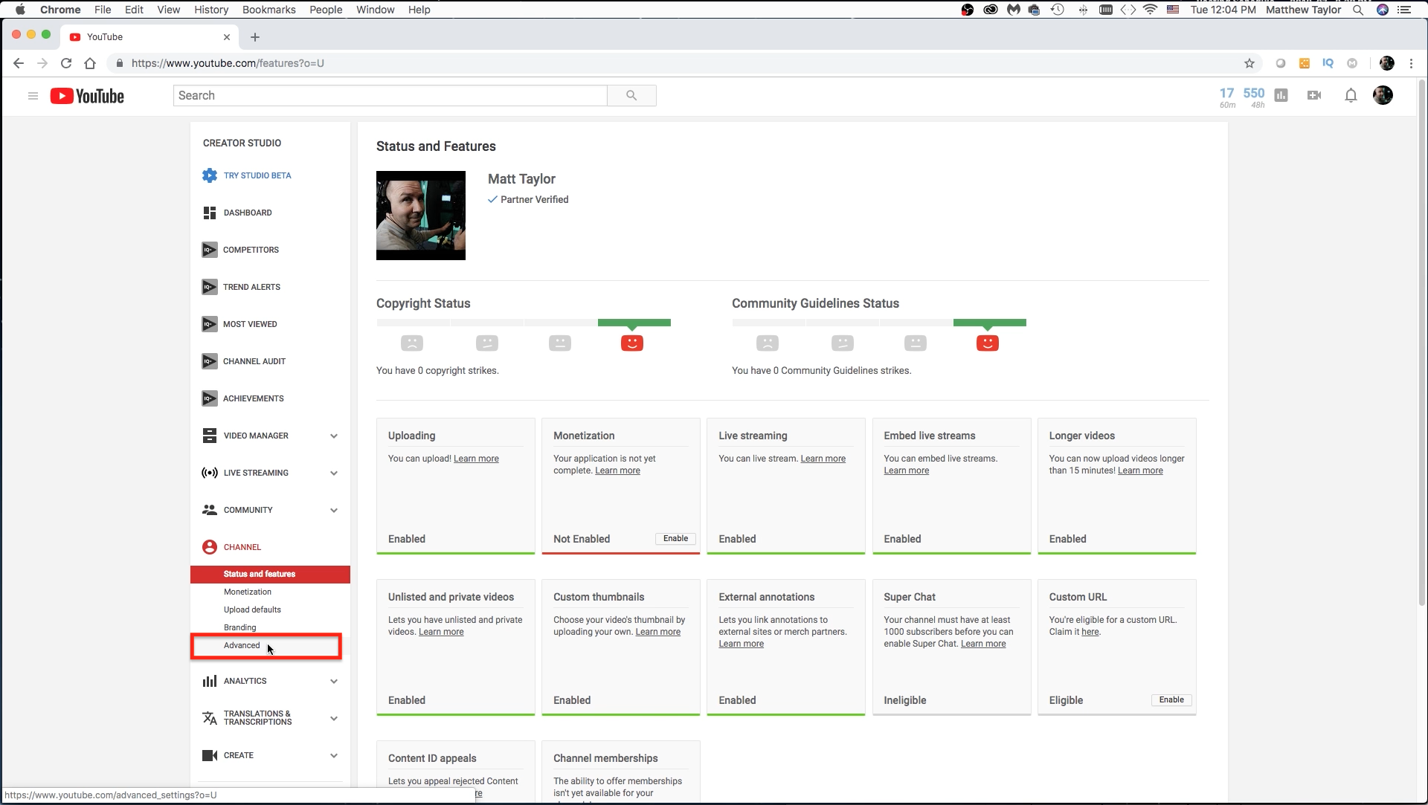The width and height of the screenshot is (1428, 805).
Task: Expand the Community section chevron
Action: point(334,511)
